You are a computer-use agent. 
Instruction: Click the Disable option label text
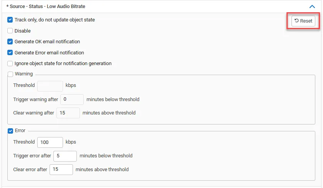22,31
